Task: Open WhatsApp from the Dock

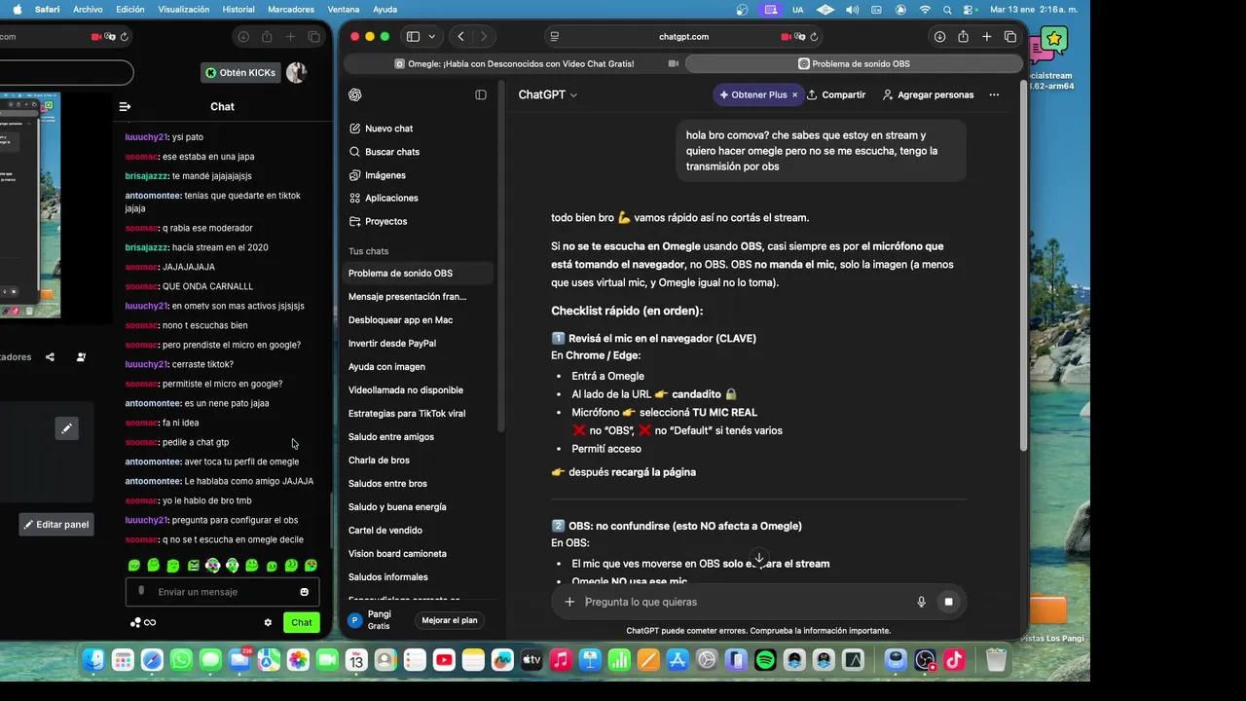Action: point(181,660)
